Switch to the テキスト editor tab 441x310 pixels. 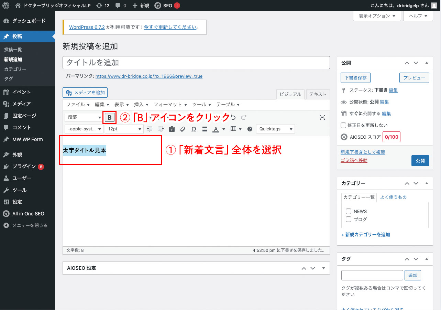(x=318, y=94)
